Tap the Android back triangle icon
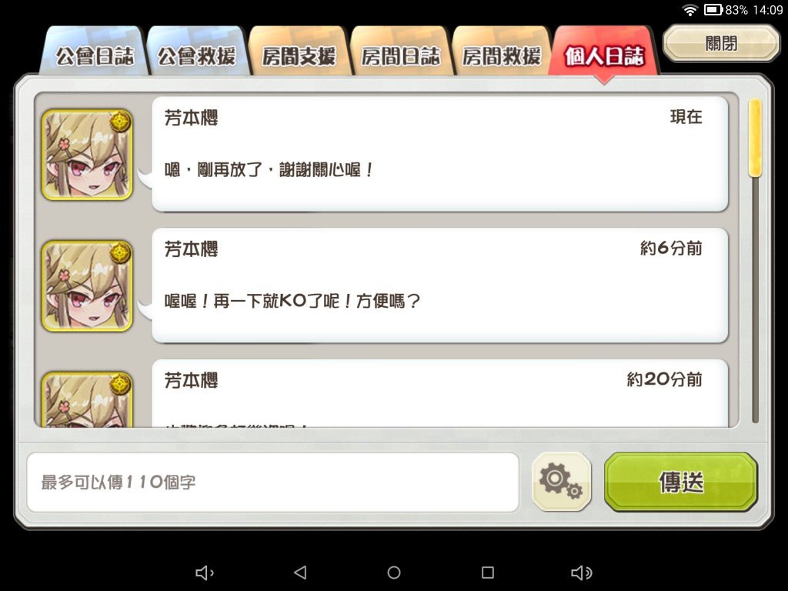Viewport: 788px width, 591px height. 300,573
